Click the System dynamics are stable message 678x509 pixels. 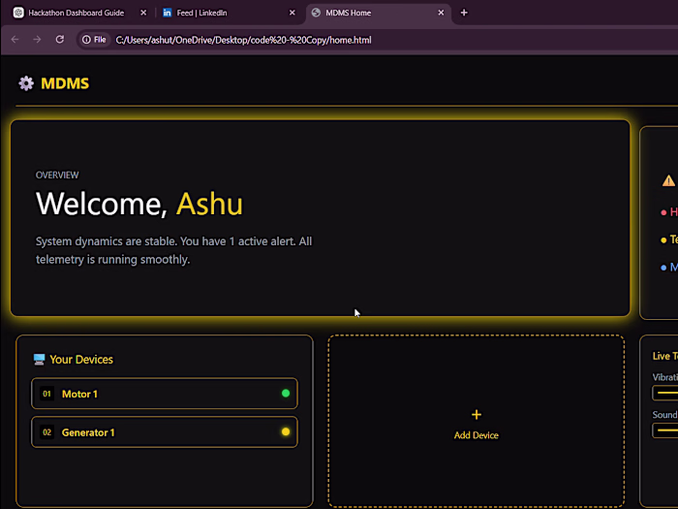173,250
